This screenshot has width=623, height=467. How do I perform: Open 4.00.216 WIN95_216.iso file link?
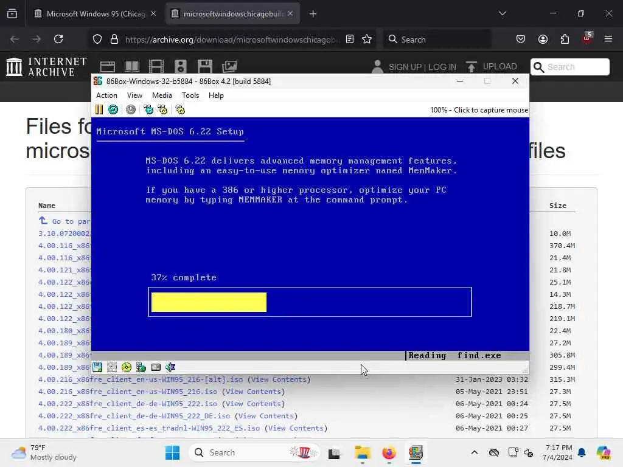(128, 392)
